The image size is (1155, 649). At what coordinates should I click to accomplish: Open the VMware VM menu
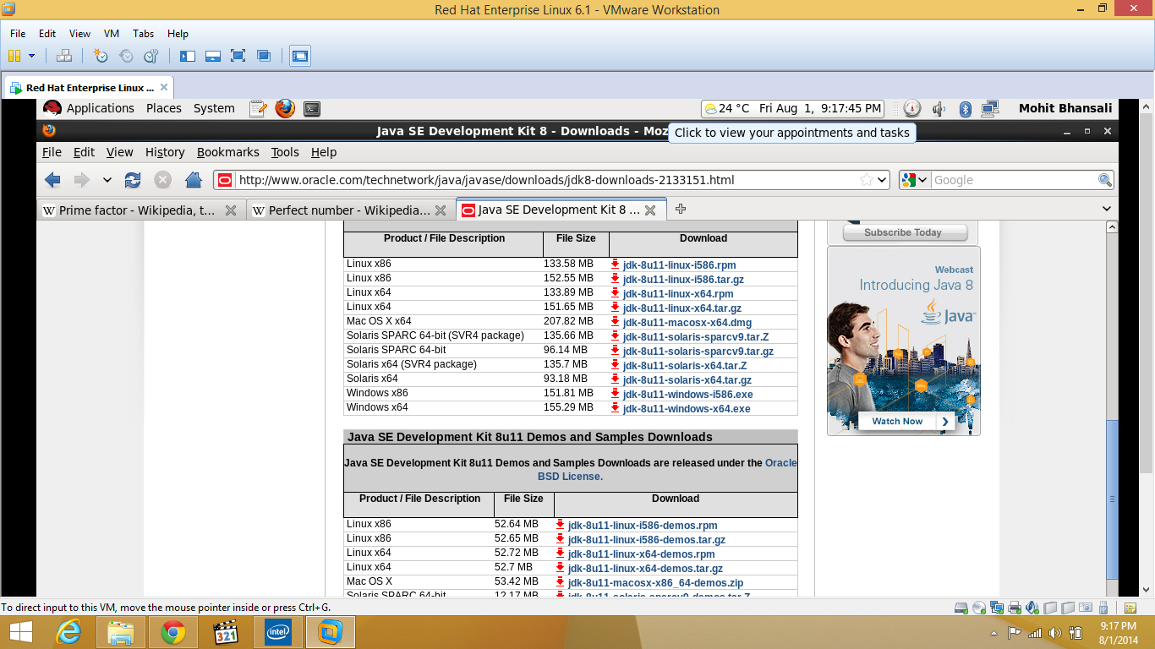pyautogui.click(x=112, y=34)
